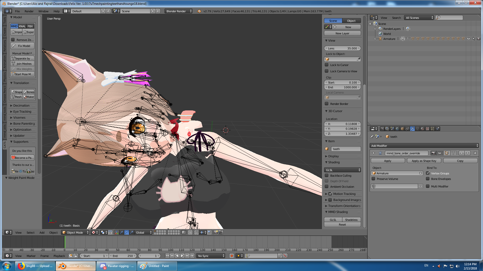Click the OpenGL render animation clapper icon
The height and width of the screenshot is (271, 483).
pyautogui.click(x=221, y=232)
